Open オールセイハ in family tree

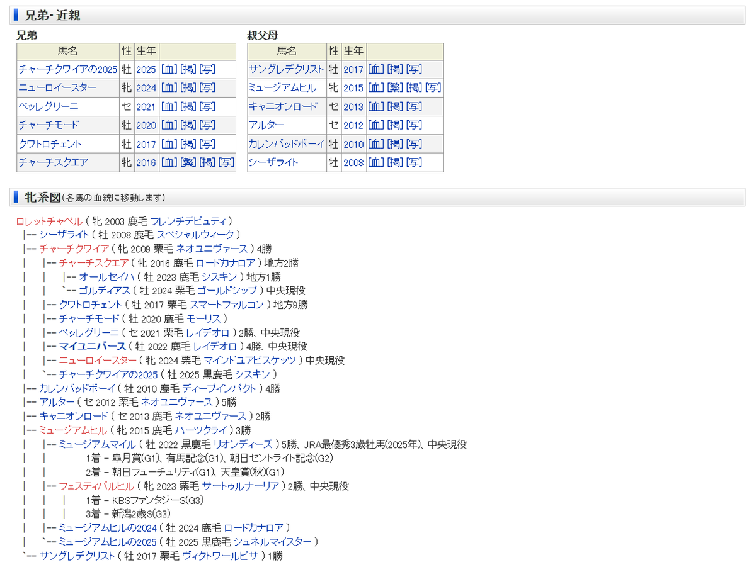pos(108,277)
